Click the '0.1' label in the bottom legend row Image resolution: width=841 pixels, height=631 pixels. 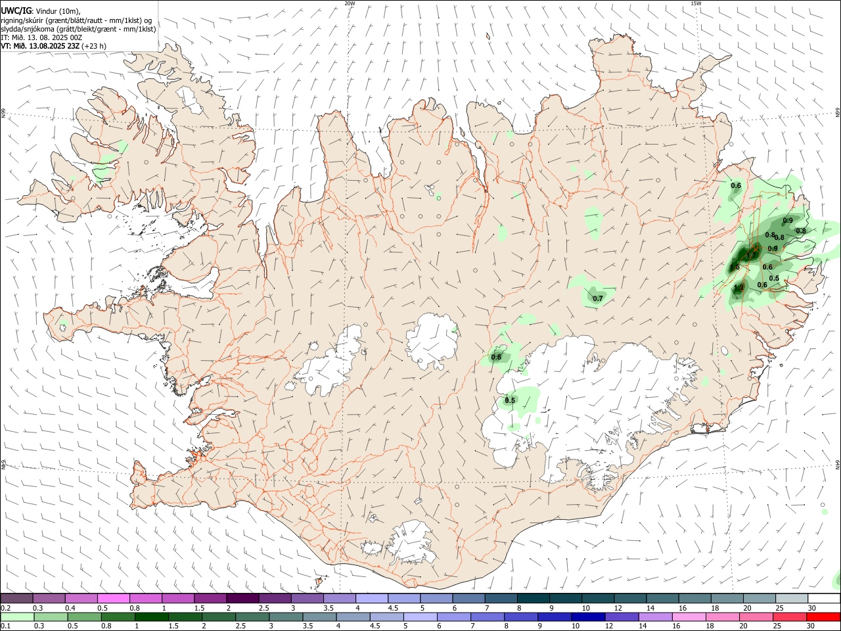click(5, 626)
